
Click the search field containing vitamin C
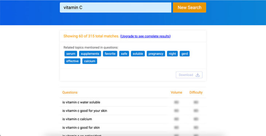[116, 7]
